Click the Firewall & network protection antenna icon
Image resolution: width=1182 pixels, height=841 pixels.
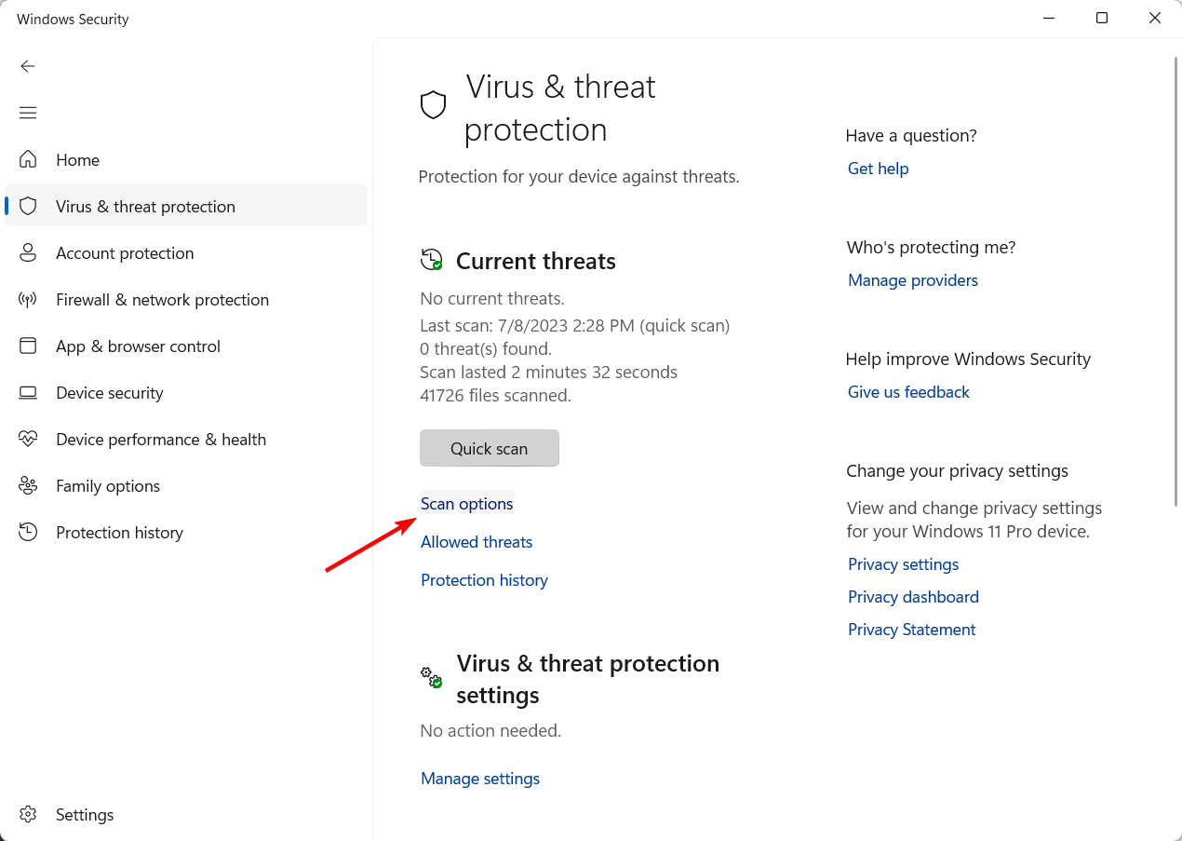click(28, 299)
